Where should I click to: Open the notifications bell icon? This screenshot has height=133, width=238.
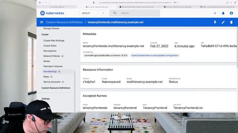point(223,13)
